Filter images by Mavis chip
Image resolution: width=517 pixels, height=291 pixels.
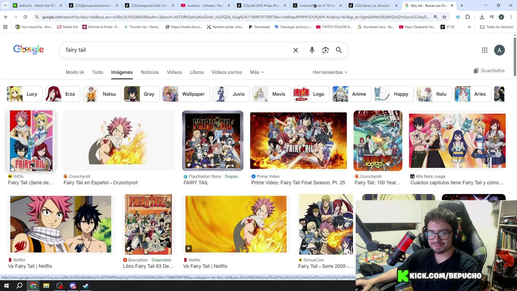tap(271, 94)
